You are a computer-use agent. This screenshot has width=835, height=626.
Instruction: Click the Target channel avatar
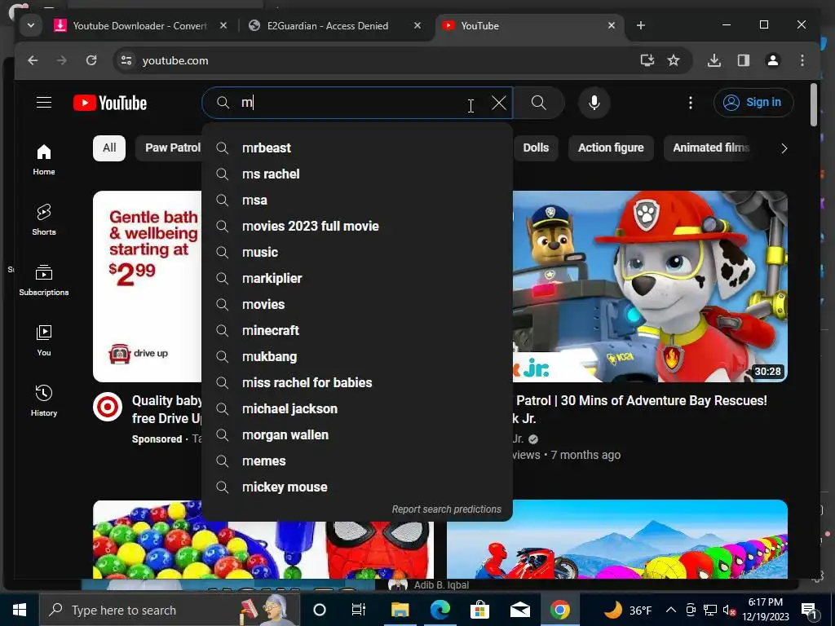tap(108, 408)
